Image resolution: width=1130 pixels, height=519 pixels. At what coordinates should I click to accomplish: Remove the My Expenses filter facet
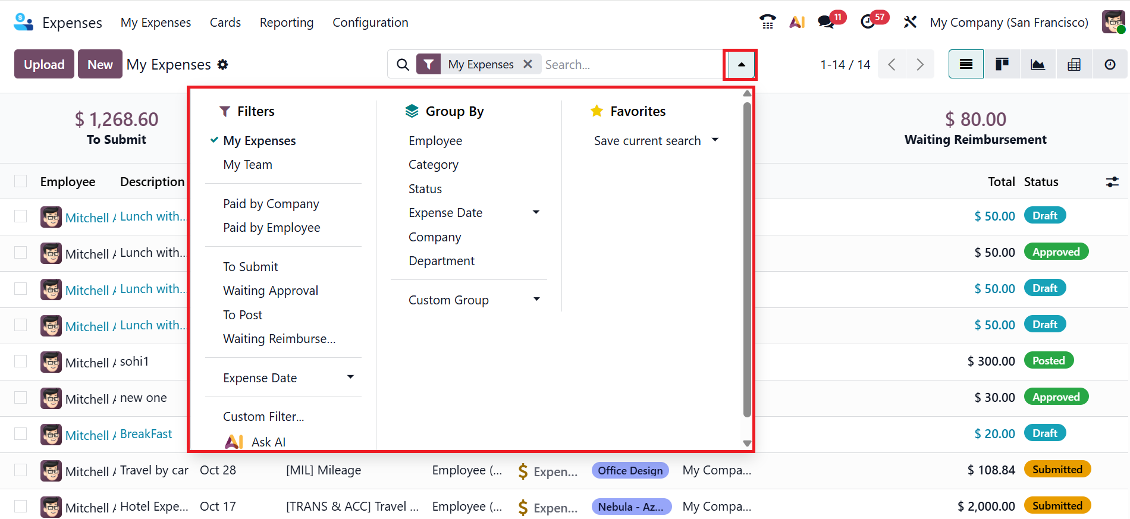528,64
